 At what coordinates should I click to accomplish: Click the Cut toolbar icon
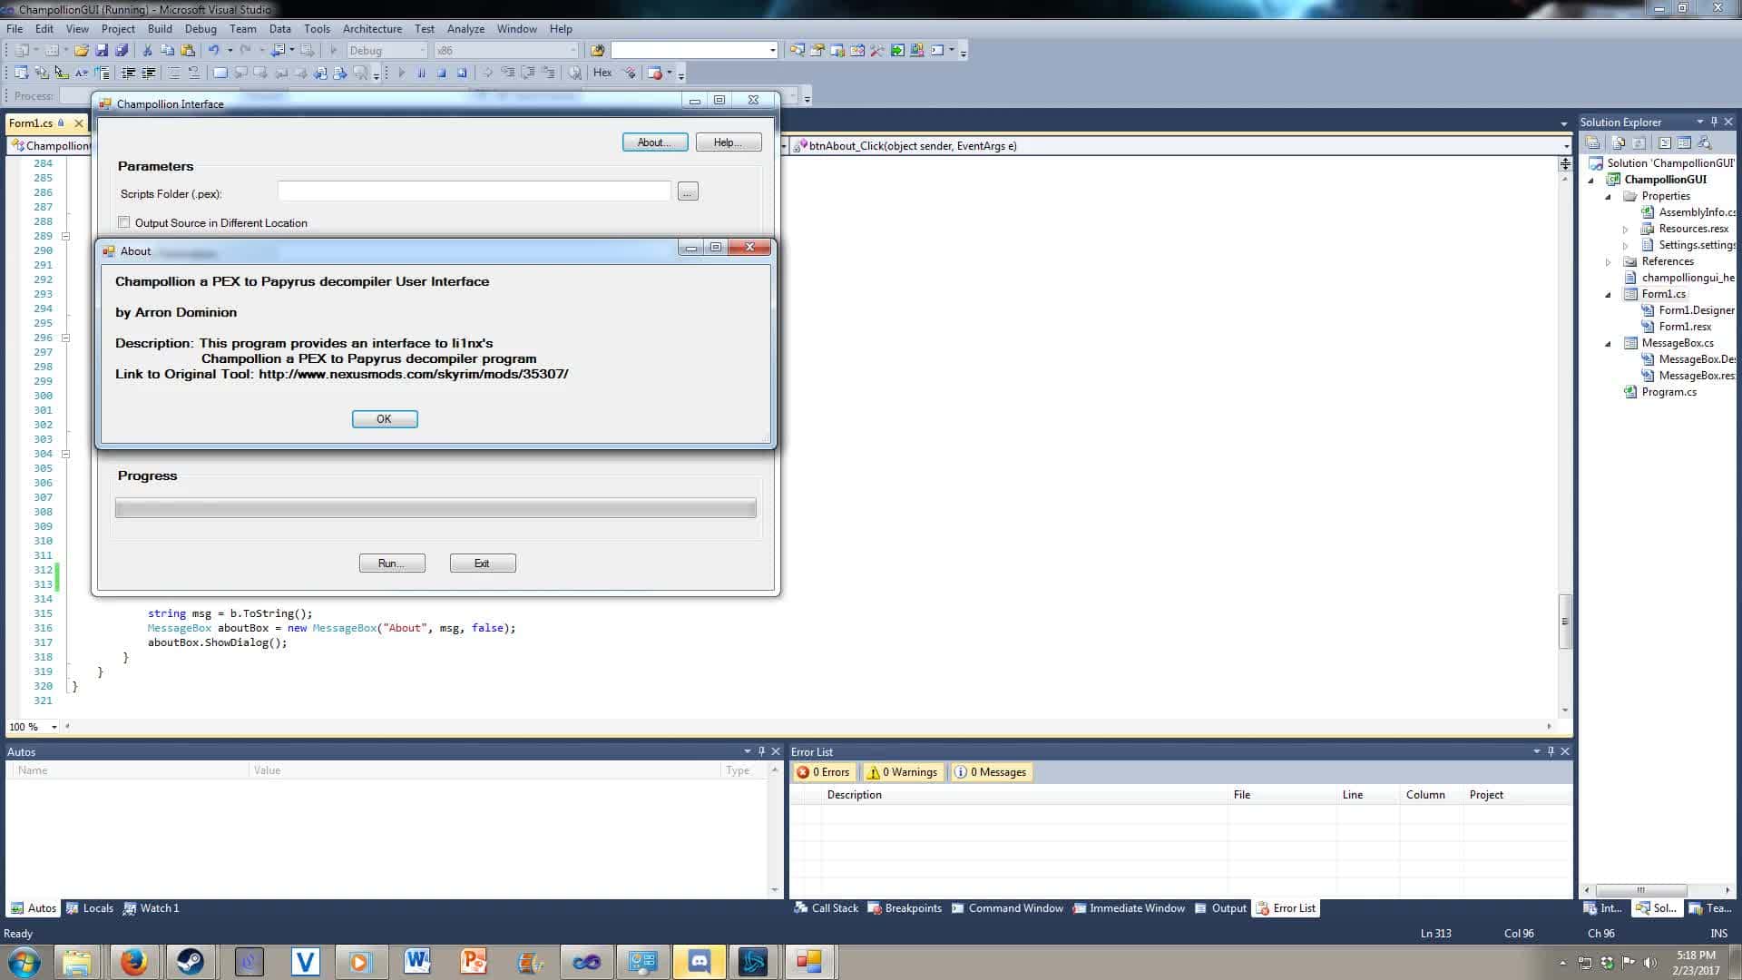(x=147, y=51)
